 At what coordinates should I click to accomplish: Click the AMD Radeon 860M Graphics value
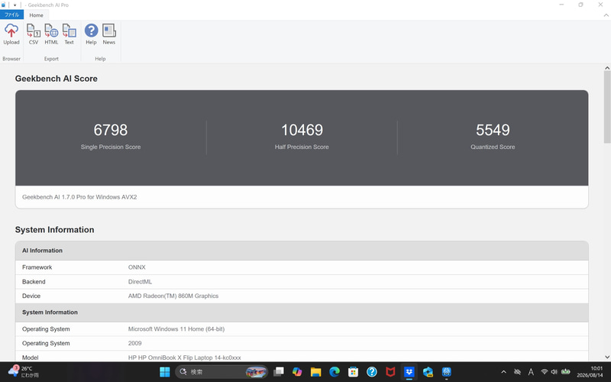pyautogui.click(x=173, y=296)
